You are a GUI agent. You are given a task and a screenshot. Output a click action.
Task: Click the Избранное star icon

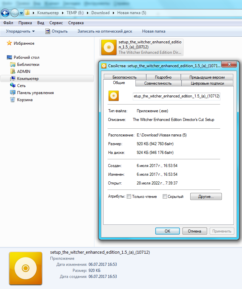tap(9, 43)
